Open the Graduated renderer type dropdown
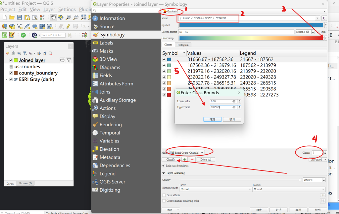Viewport: 339px width, 214px height. pyautogui.click(x=244, y=11)
